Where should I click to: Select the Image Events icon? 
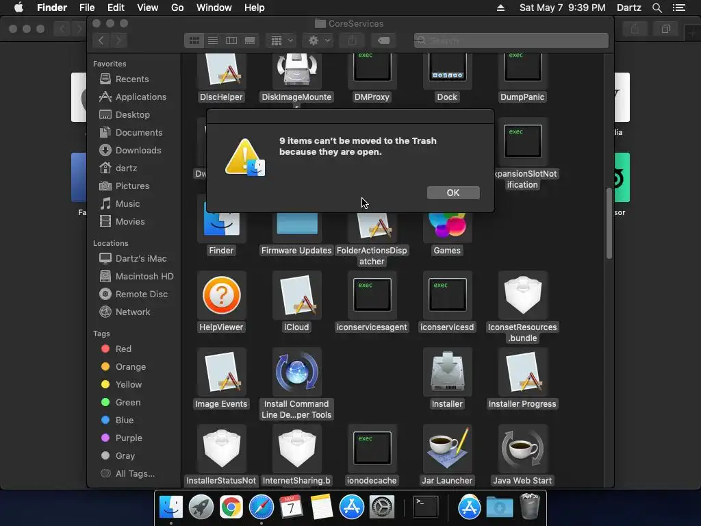(221, 372)
